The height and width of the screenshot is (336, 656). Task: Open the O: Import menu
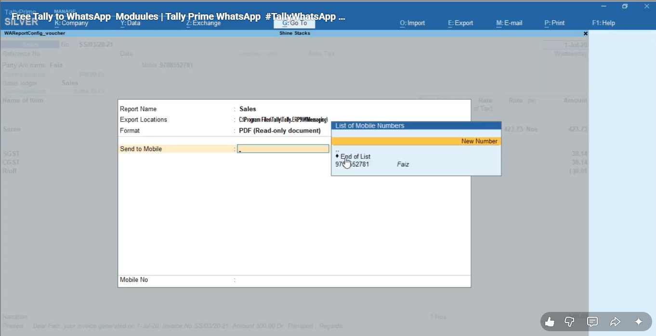[412, 23]
